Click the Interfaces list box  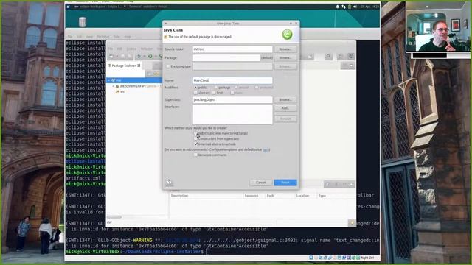point(232,115)
